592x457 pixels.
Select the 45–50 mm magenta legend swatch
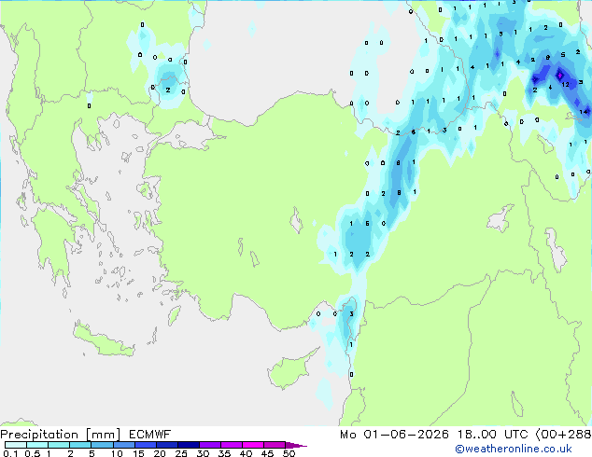(x=275, y=445)
